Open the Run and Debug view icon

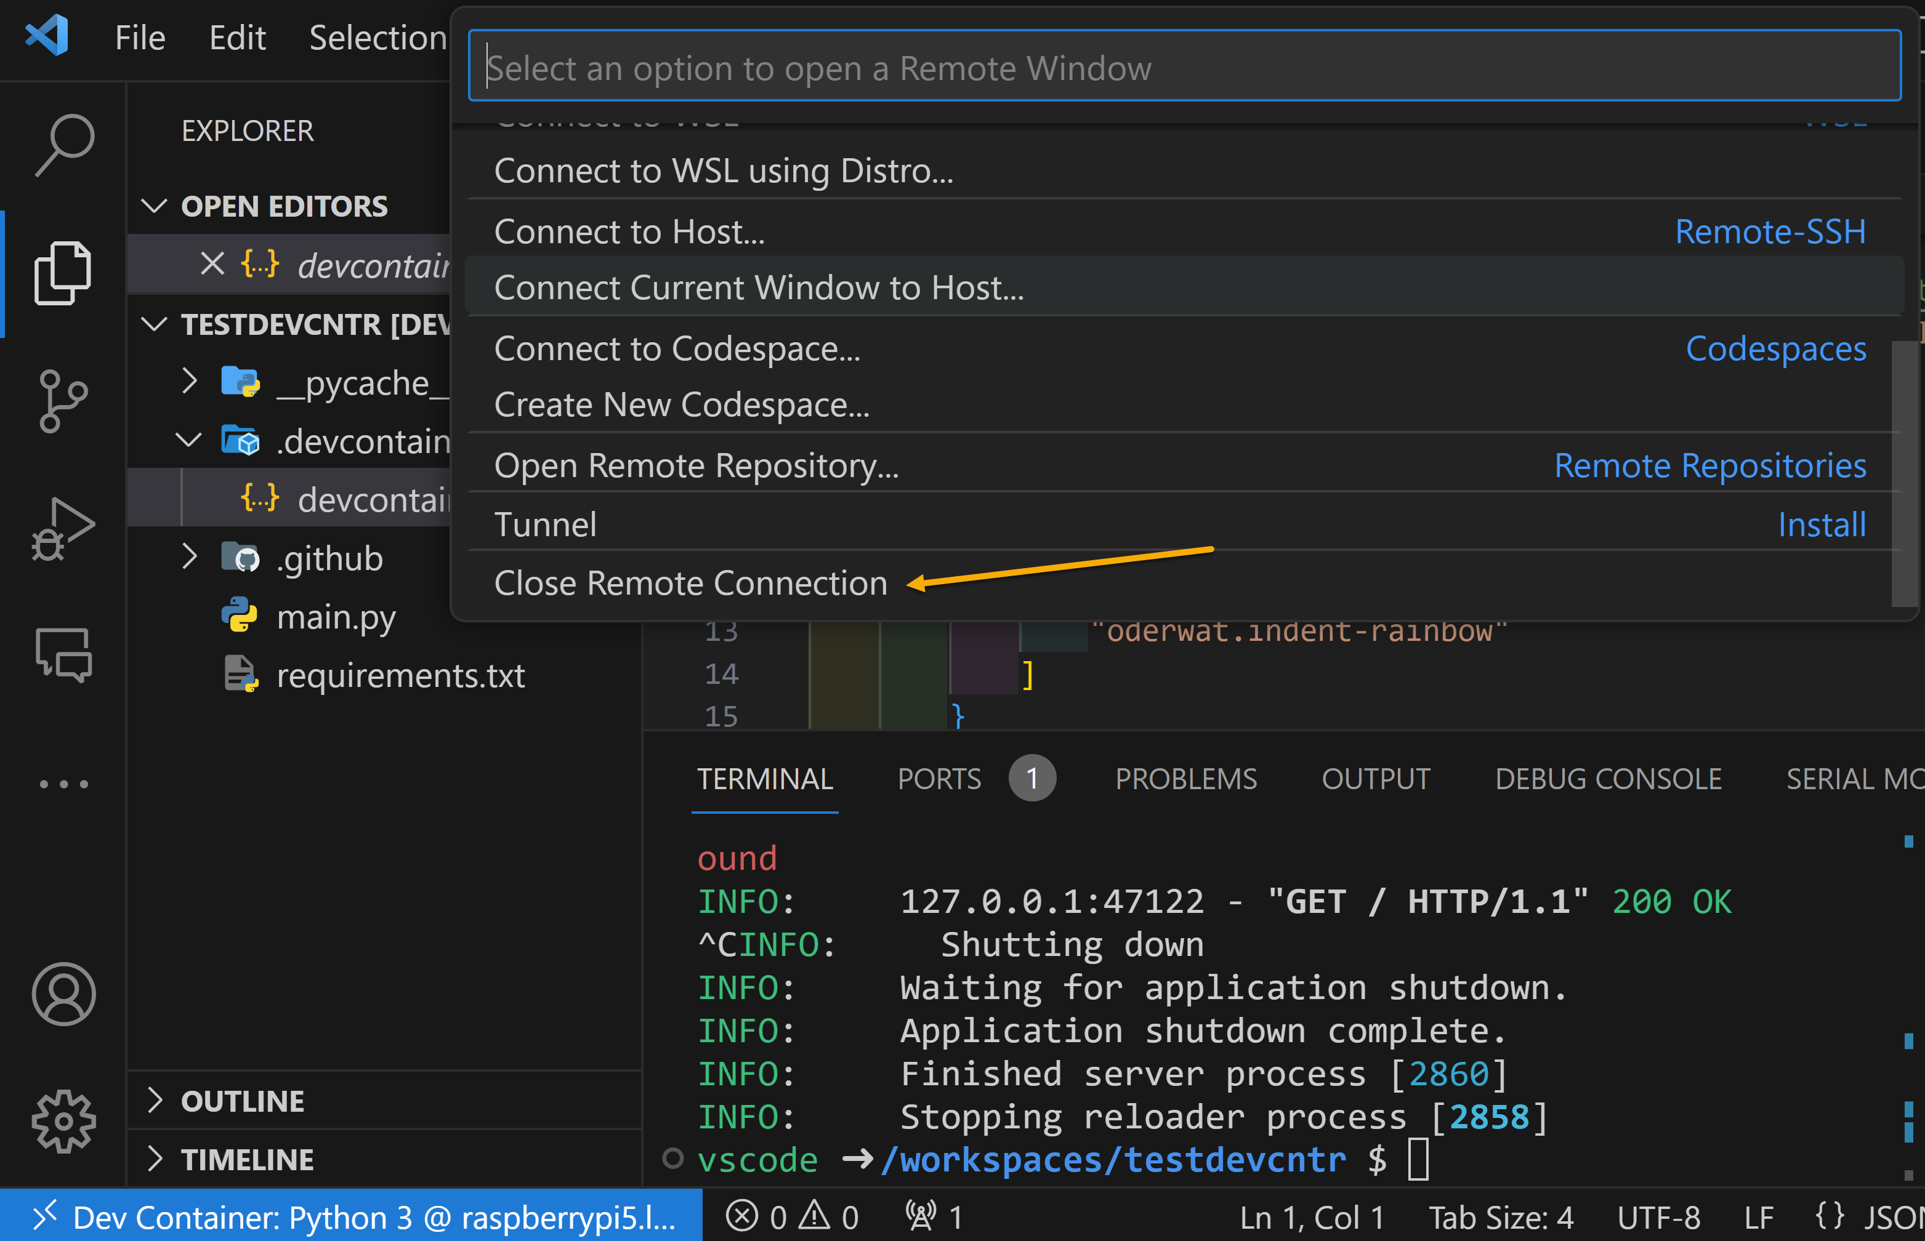tap(63, 528)
